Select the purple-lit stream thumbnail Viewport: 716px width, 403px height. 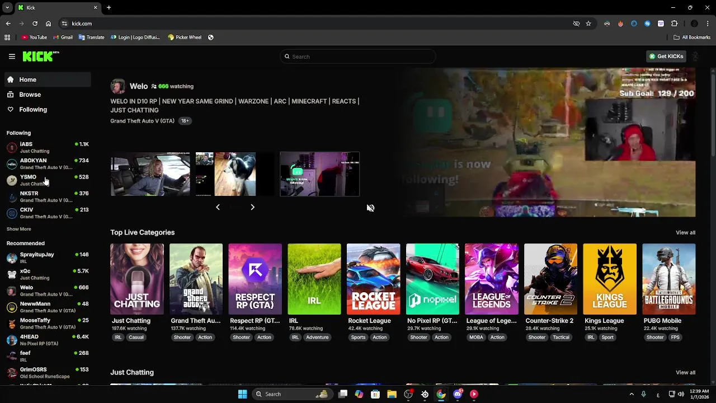pos(319,174)
